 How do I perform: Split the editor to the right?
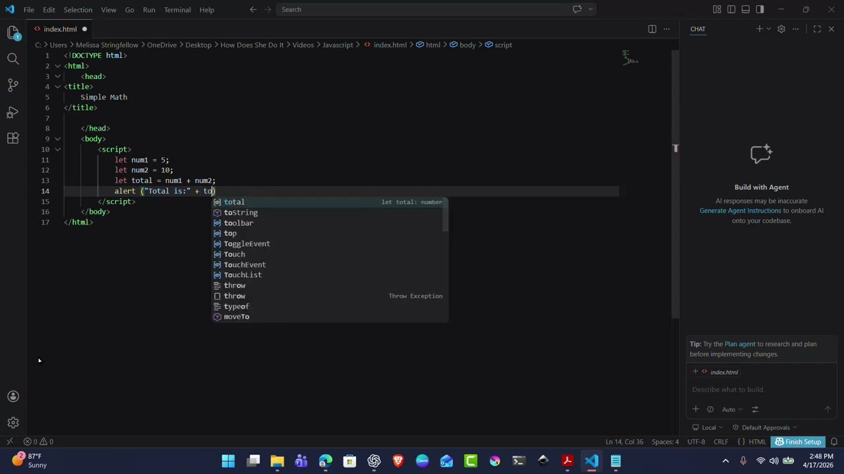[x=652, y=29]
